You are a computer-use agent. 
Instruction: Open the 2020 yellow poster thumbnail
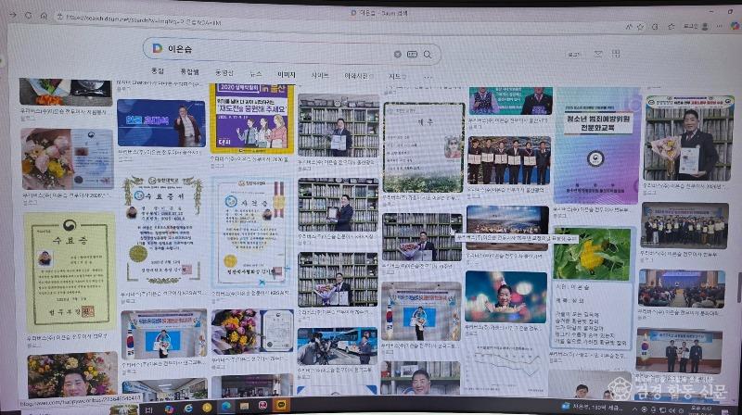pos(251,119)
